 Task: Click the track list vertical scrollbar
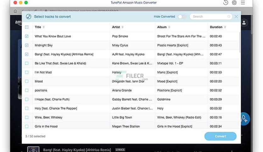(x=240, y=42)
